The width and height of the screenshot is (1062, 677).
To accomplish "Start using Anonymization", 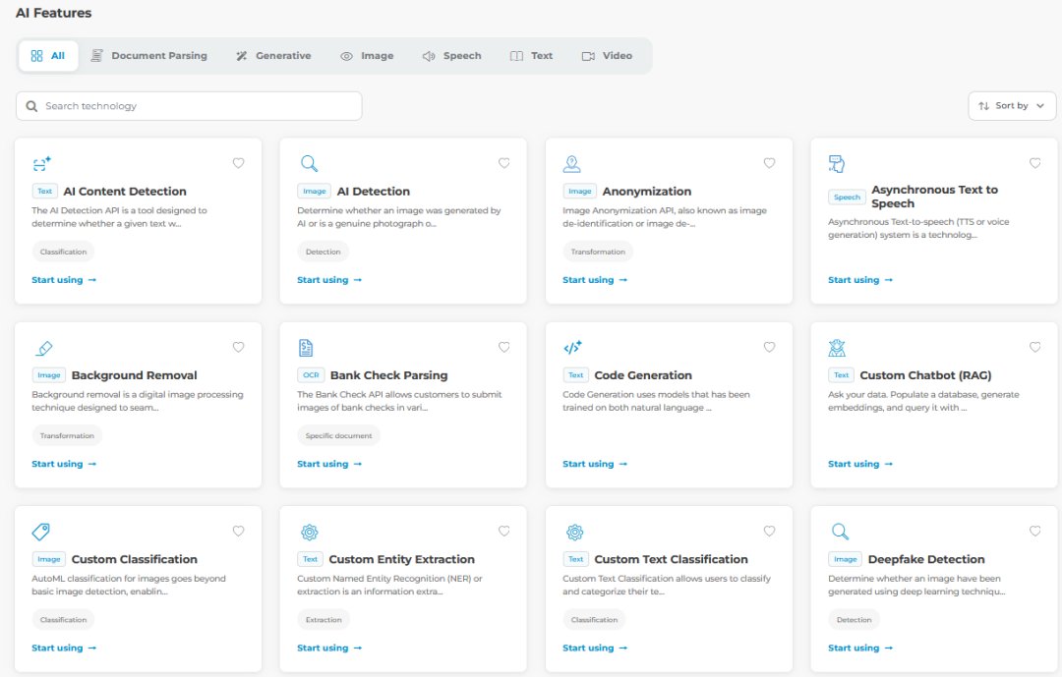I will point(595,280).
